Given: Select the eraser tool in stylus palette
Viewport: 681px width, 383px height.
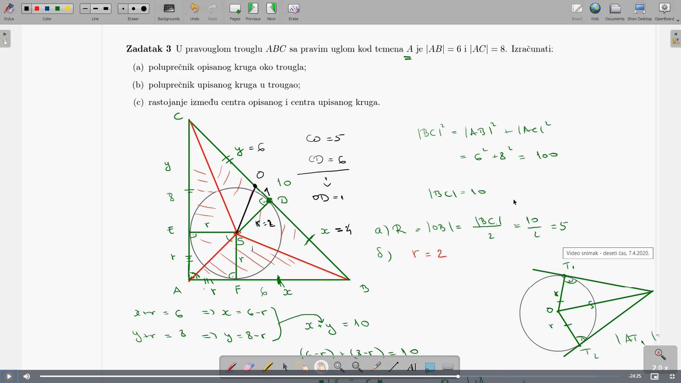Looking at the screenshot, I should (x=249, y=367).
